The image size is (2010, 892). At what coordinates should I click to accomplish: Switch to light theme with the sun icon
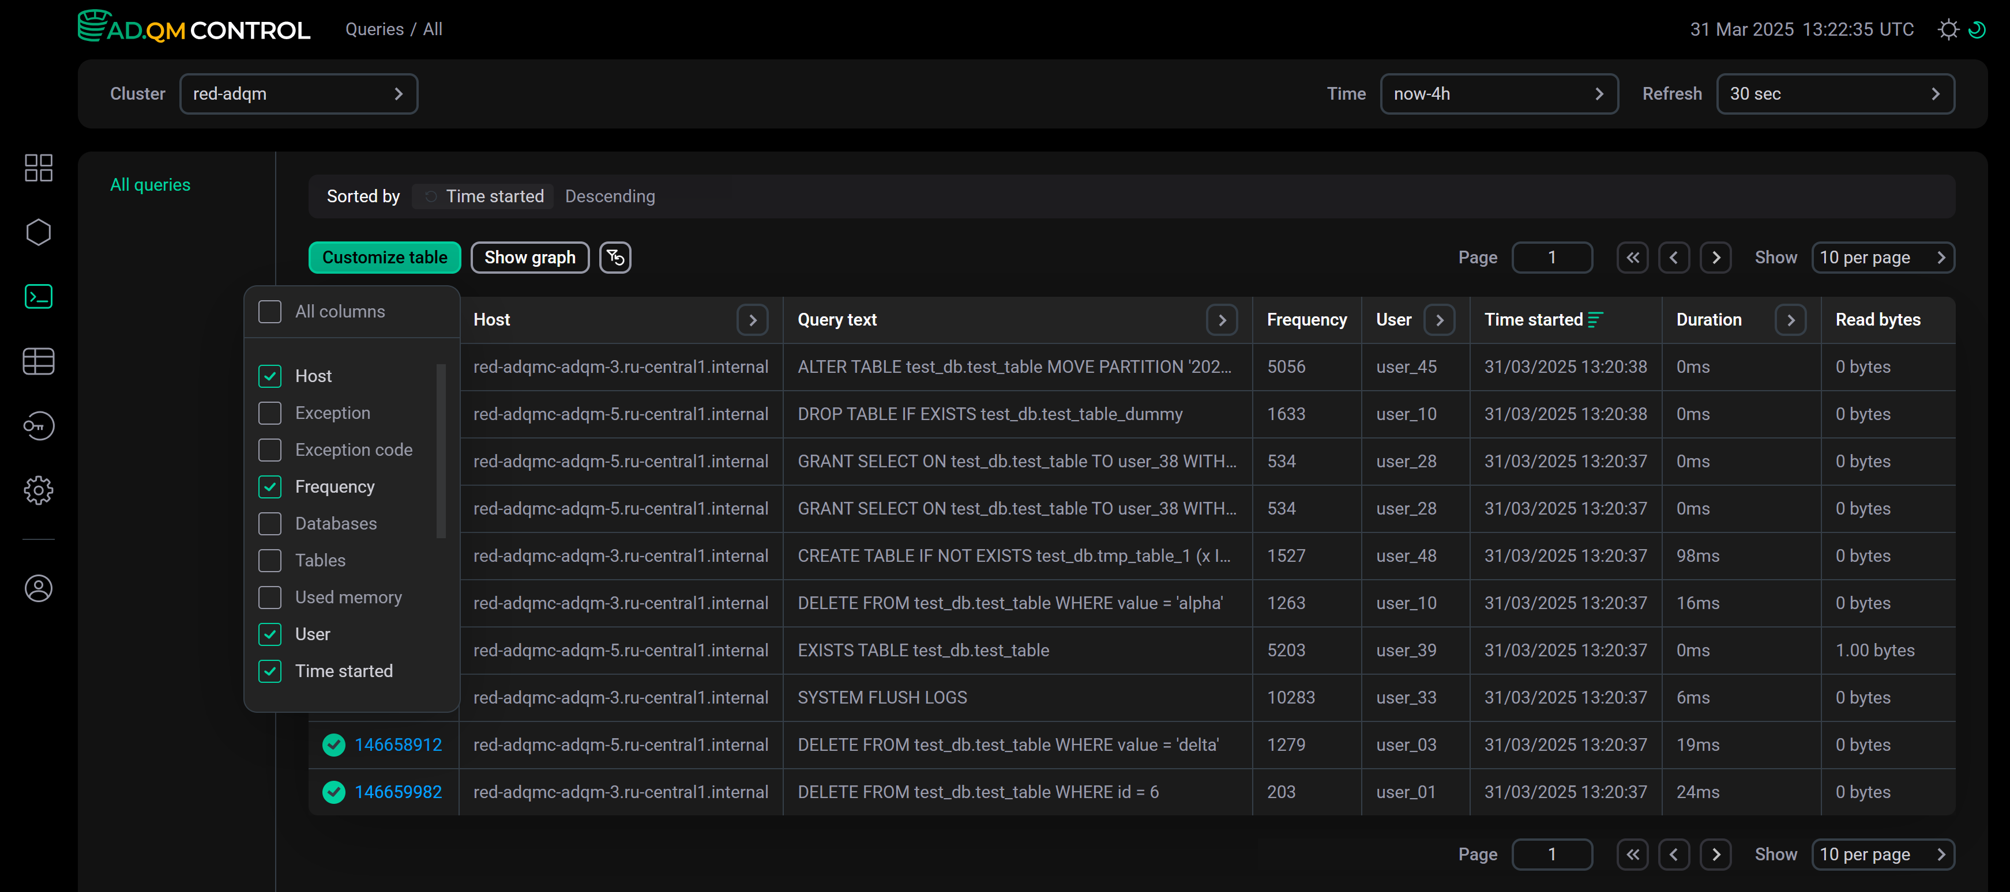(1948, 29)
